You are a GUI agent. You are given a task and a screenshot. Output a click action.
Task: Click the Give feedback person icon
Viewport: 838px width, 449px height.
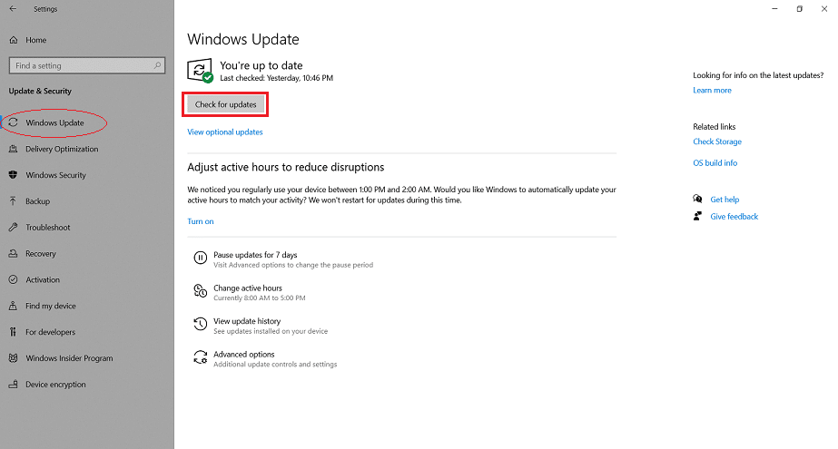pos(697,216)
